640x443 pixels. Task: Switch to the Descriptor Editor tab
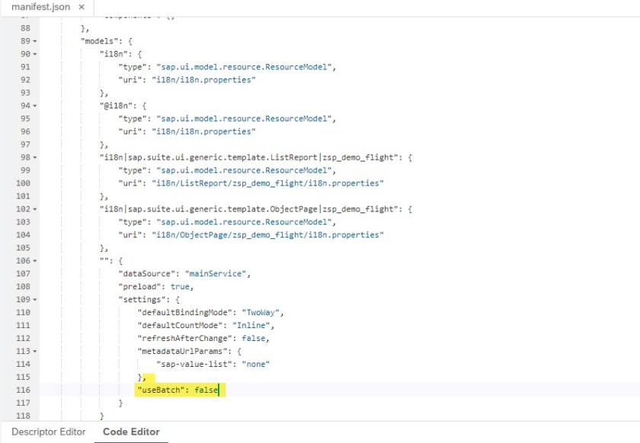[49, 432]
